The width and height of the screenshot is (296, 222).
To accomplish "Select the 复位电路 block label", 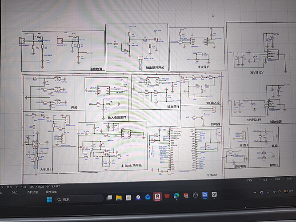I will point(240,166).
